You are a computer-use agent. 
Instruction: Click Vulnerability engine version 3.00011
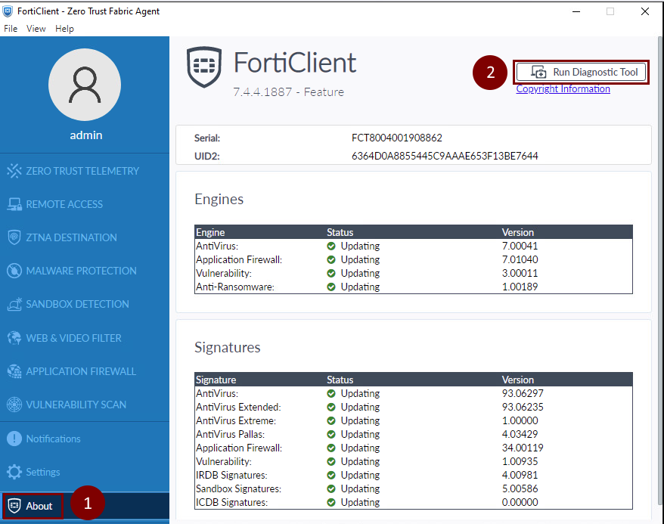(x=520, y=273)
